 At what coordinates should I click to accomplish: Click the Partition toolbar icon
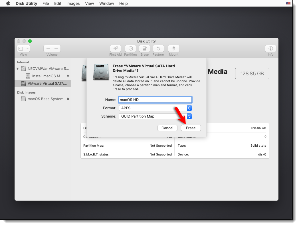[x=131, y=49]
